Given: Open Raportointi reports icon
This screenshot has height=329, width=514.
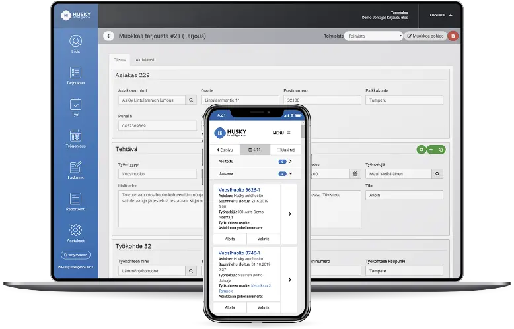Looking at the screenshot, I should [x=75, y=201].
